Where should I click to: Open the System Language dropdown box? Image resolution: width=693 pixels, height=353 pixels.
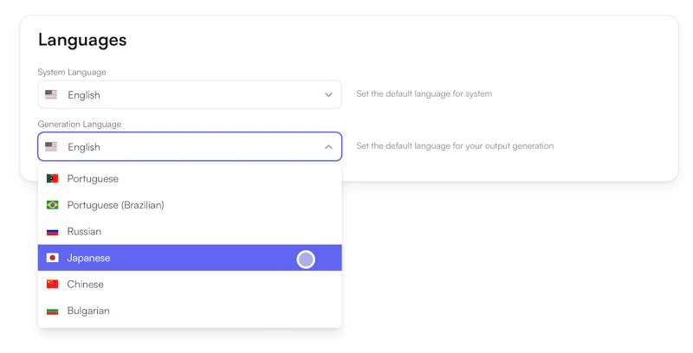tap(190, 95)
